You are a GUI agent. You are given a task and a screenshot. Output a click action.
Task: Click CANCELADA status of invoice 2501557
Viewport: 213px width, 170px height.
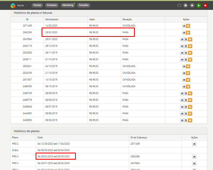129,80
